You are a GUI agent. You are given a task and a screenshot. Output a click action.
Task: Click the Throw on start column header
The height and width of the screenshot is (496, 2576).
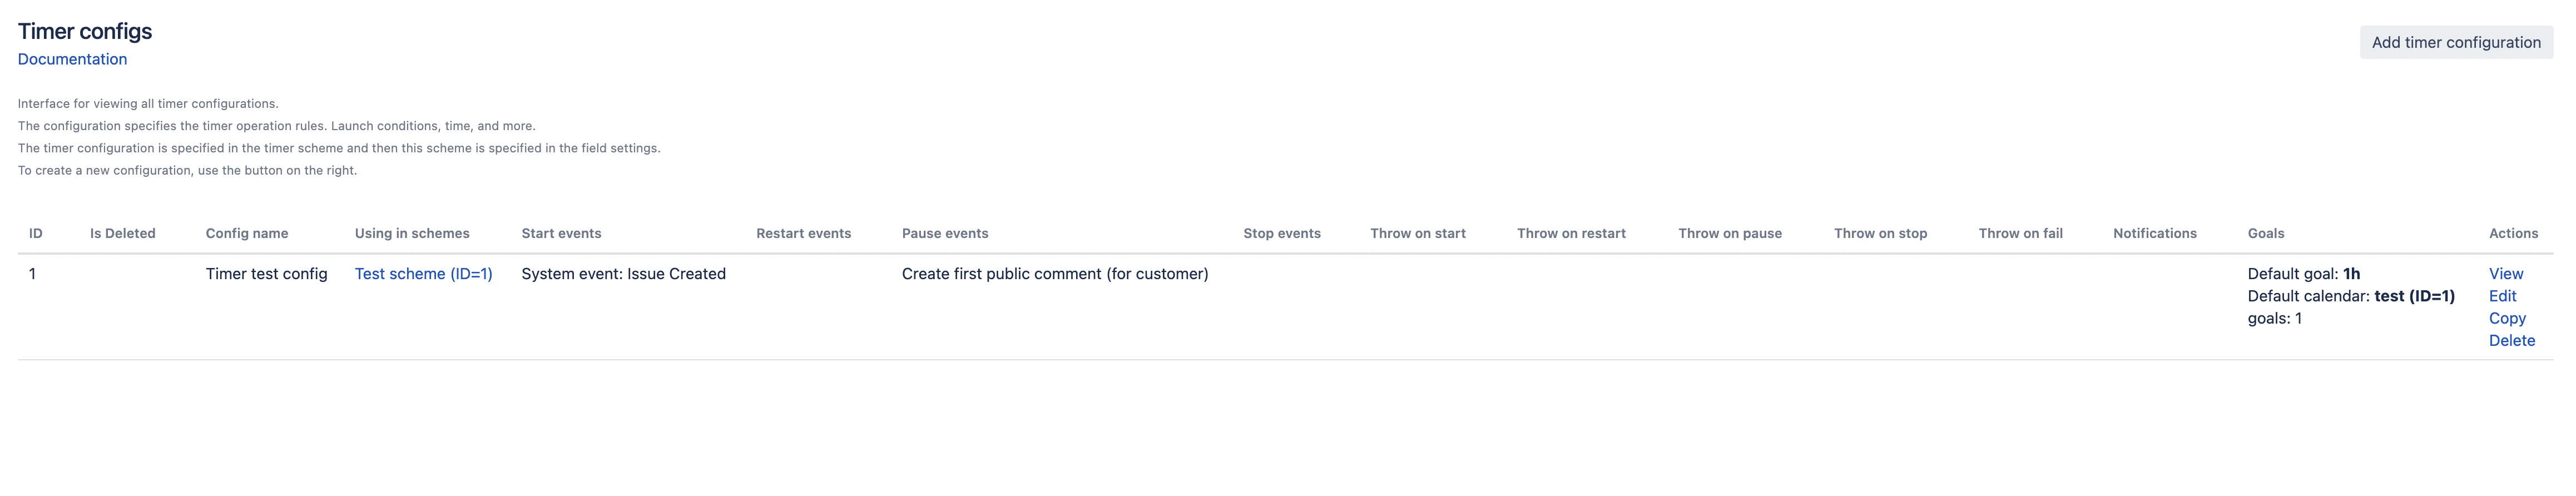click(1417, 233)
